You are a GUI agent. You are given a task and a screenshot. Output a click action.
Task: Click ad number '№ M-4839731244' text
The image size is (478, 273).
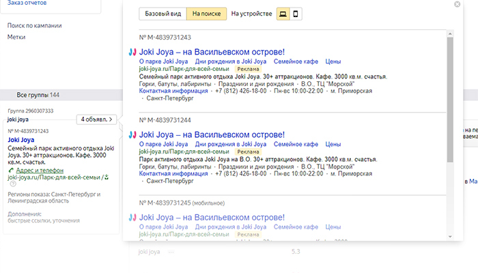pyautogui.click(x=165, y=120)
